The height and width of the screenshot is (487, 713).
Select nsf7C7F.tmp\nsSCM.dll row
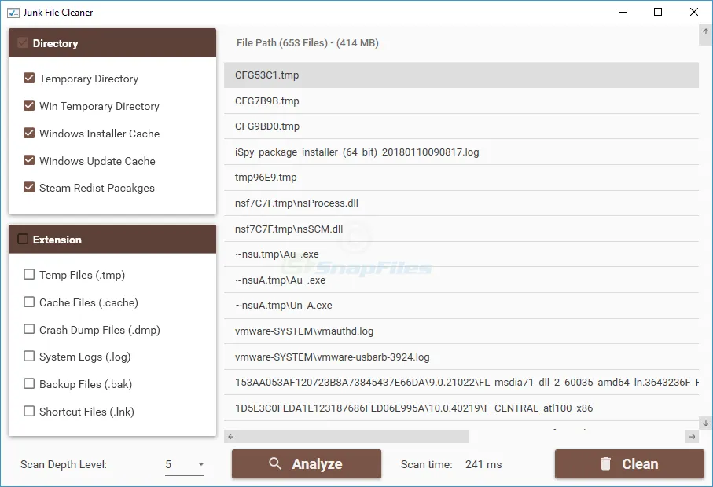point(461,229)
